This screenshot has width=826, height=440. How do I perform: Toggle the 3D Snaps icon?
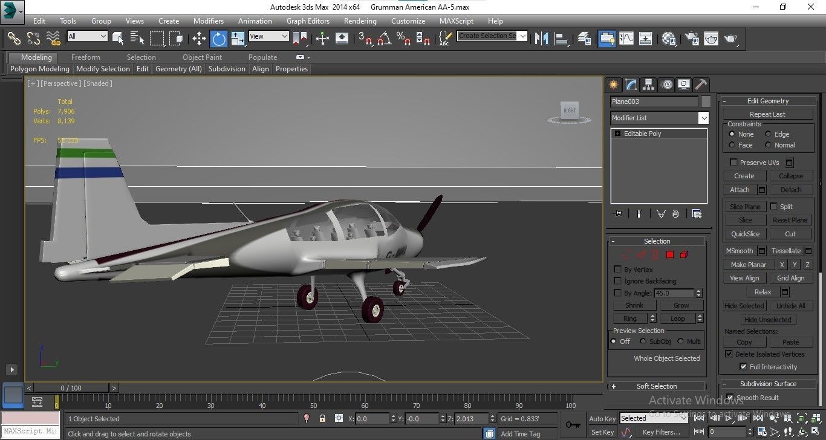point(365,38)
